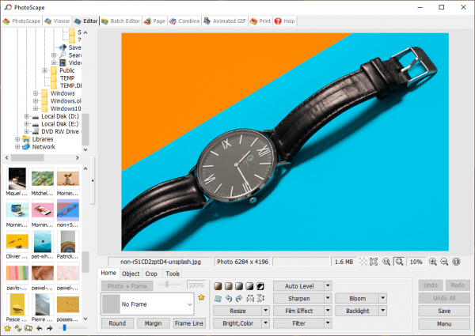Open the Backlight dropdown arrow
Image resolution: width=475 pixels, height=336 pixels.
(383, 311)
